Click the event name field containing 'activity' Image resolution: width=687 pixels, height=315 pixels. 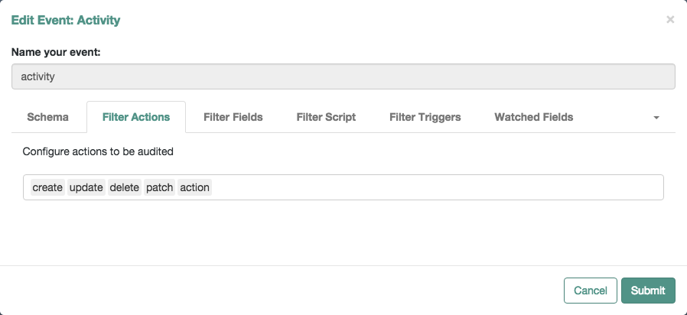(343, 76)
